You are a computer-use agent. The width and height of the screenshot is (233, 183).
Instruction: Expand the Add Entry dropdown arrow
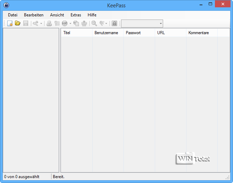point(41,23)
